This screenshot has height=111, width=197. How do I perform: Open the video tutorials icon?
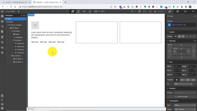(x=2, y=104)
